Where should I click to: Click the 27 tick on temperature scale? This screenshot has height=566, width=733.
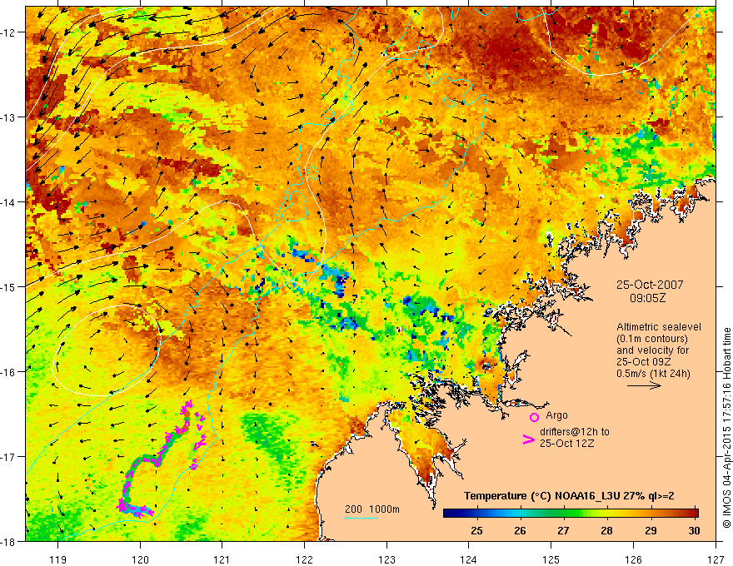point(563,530)
